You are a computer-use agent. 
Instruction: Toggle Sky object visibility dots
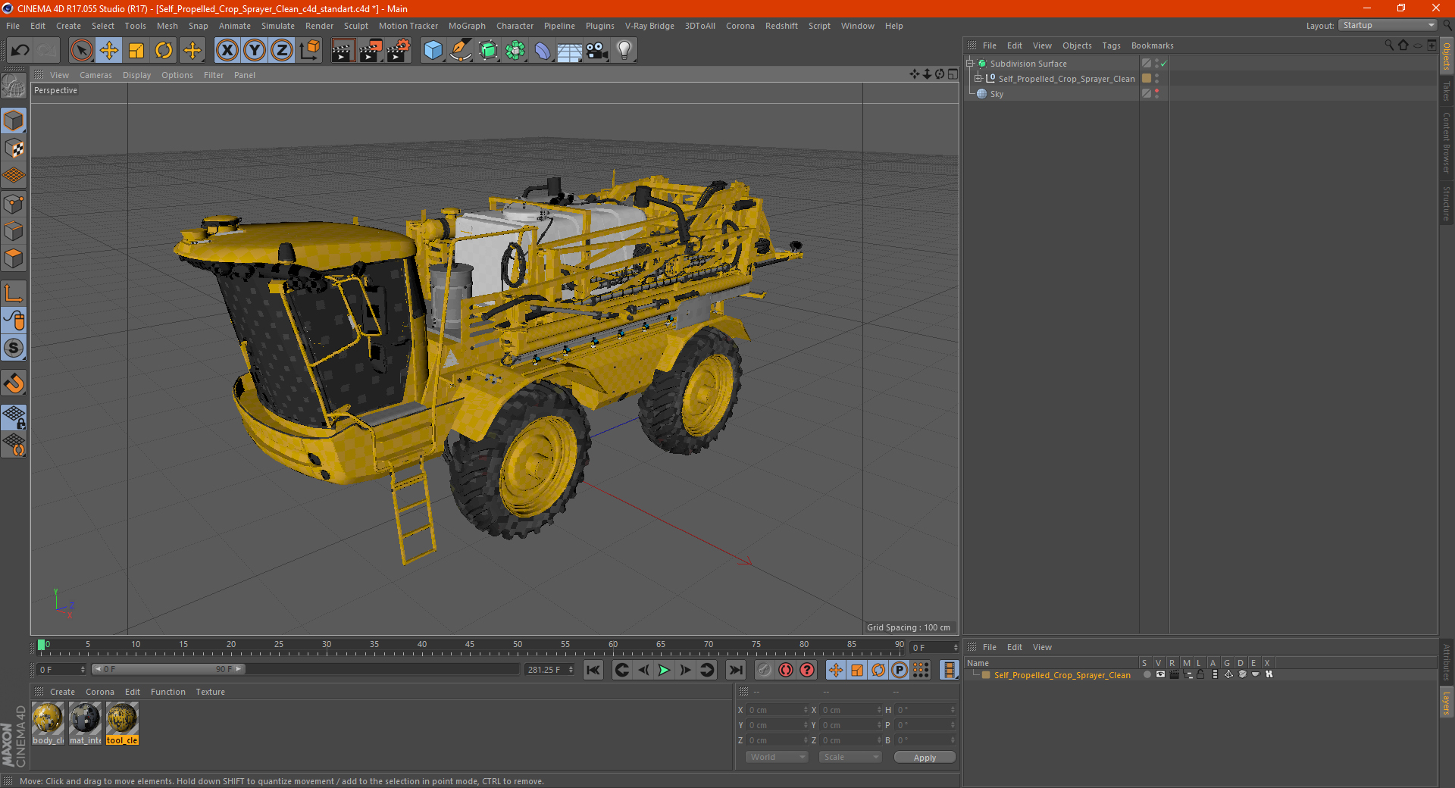(1156, 94)
